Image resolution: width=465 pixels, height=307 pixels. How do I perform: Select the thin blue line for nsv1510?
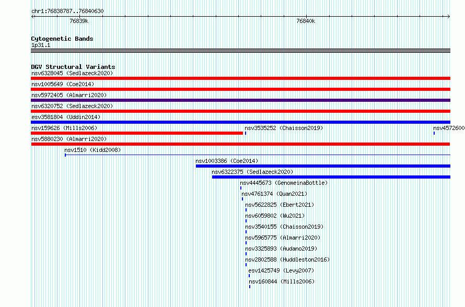[x=258, y=155]
